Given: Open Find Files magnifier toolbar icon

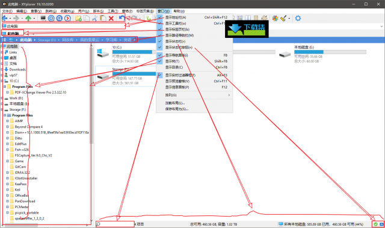Looking at the screenshot, I should [59, 18].
